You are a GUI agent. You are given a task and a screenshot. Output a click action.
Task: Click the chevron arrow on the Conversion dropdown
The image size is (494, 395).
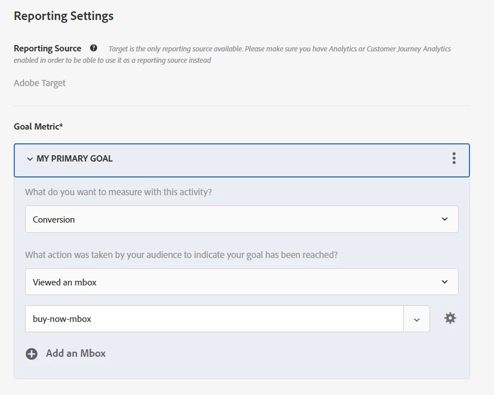[444, 219]
